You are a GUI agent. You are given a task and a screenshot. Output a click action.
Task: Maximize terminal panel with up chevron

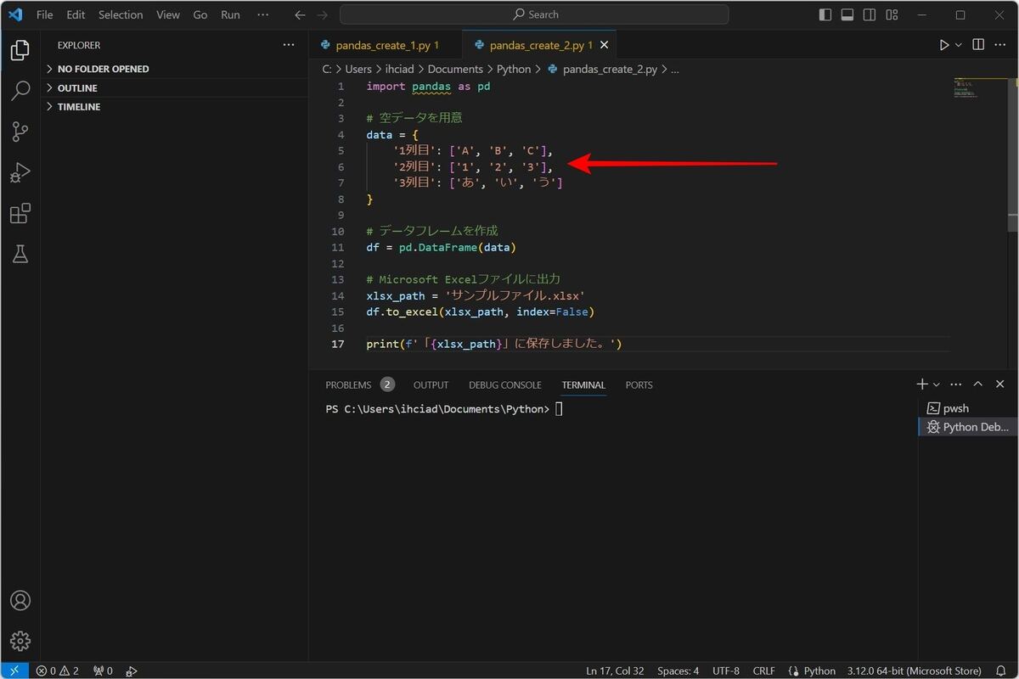point(978,384)
